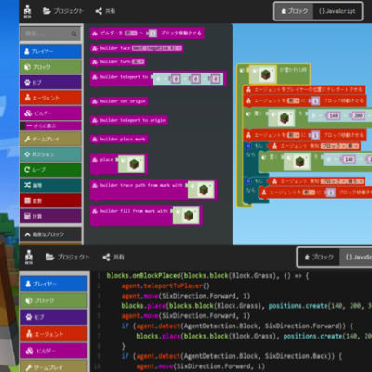Open the 計算 math category in the toolbox
Screen dimensions: 372x372
50,217
